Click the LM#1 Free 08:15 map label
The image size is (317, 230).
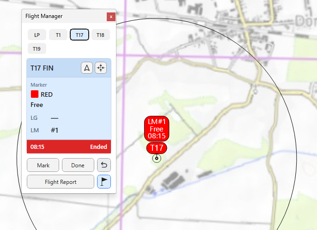coord(157,129)
